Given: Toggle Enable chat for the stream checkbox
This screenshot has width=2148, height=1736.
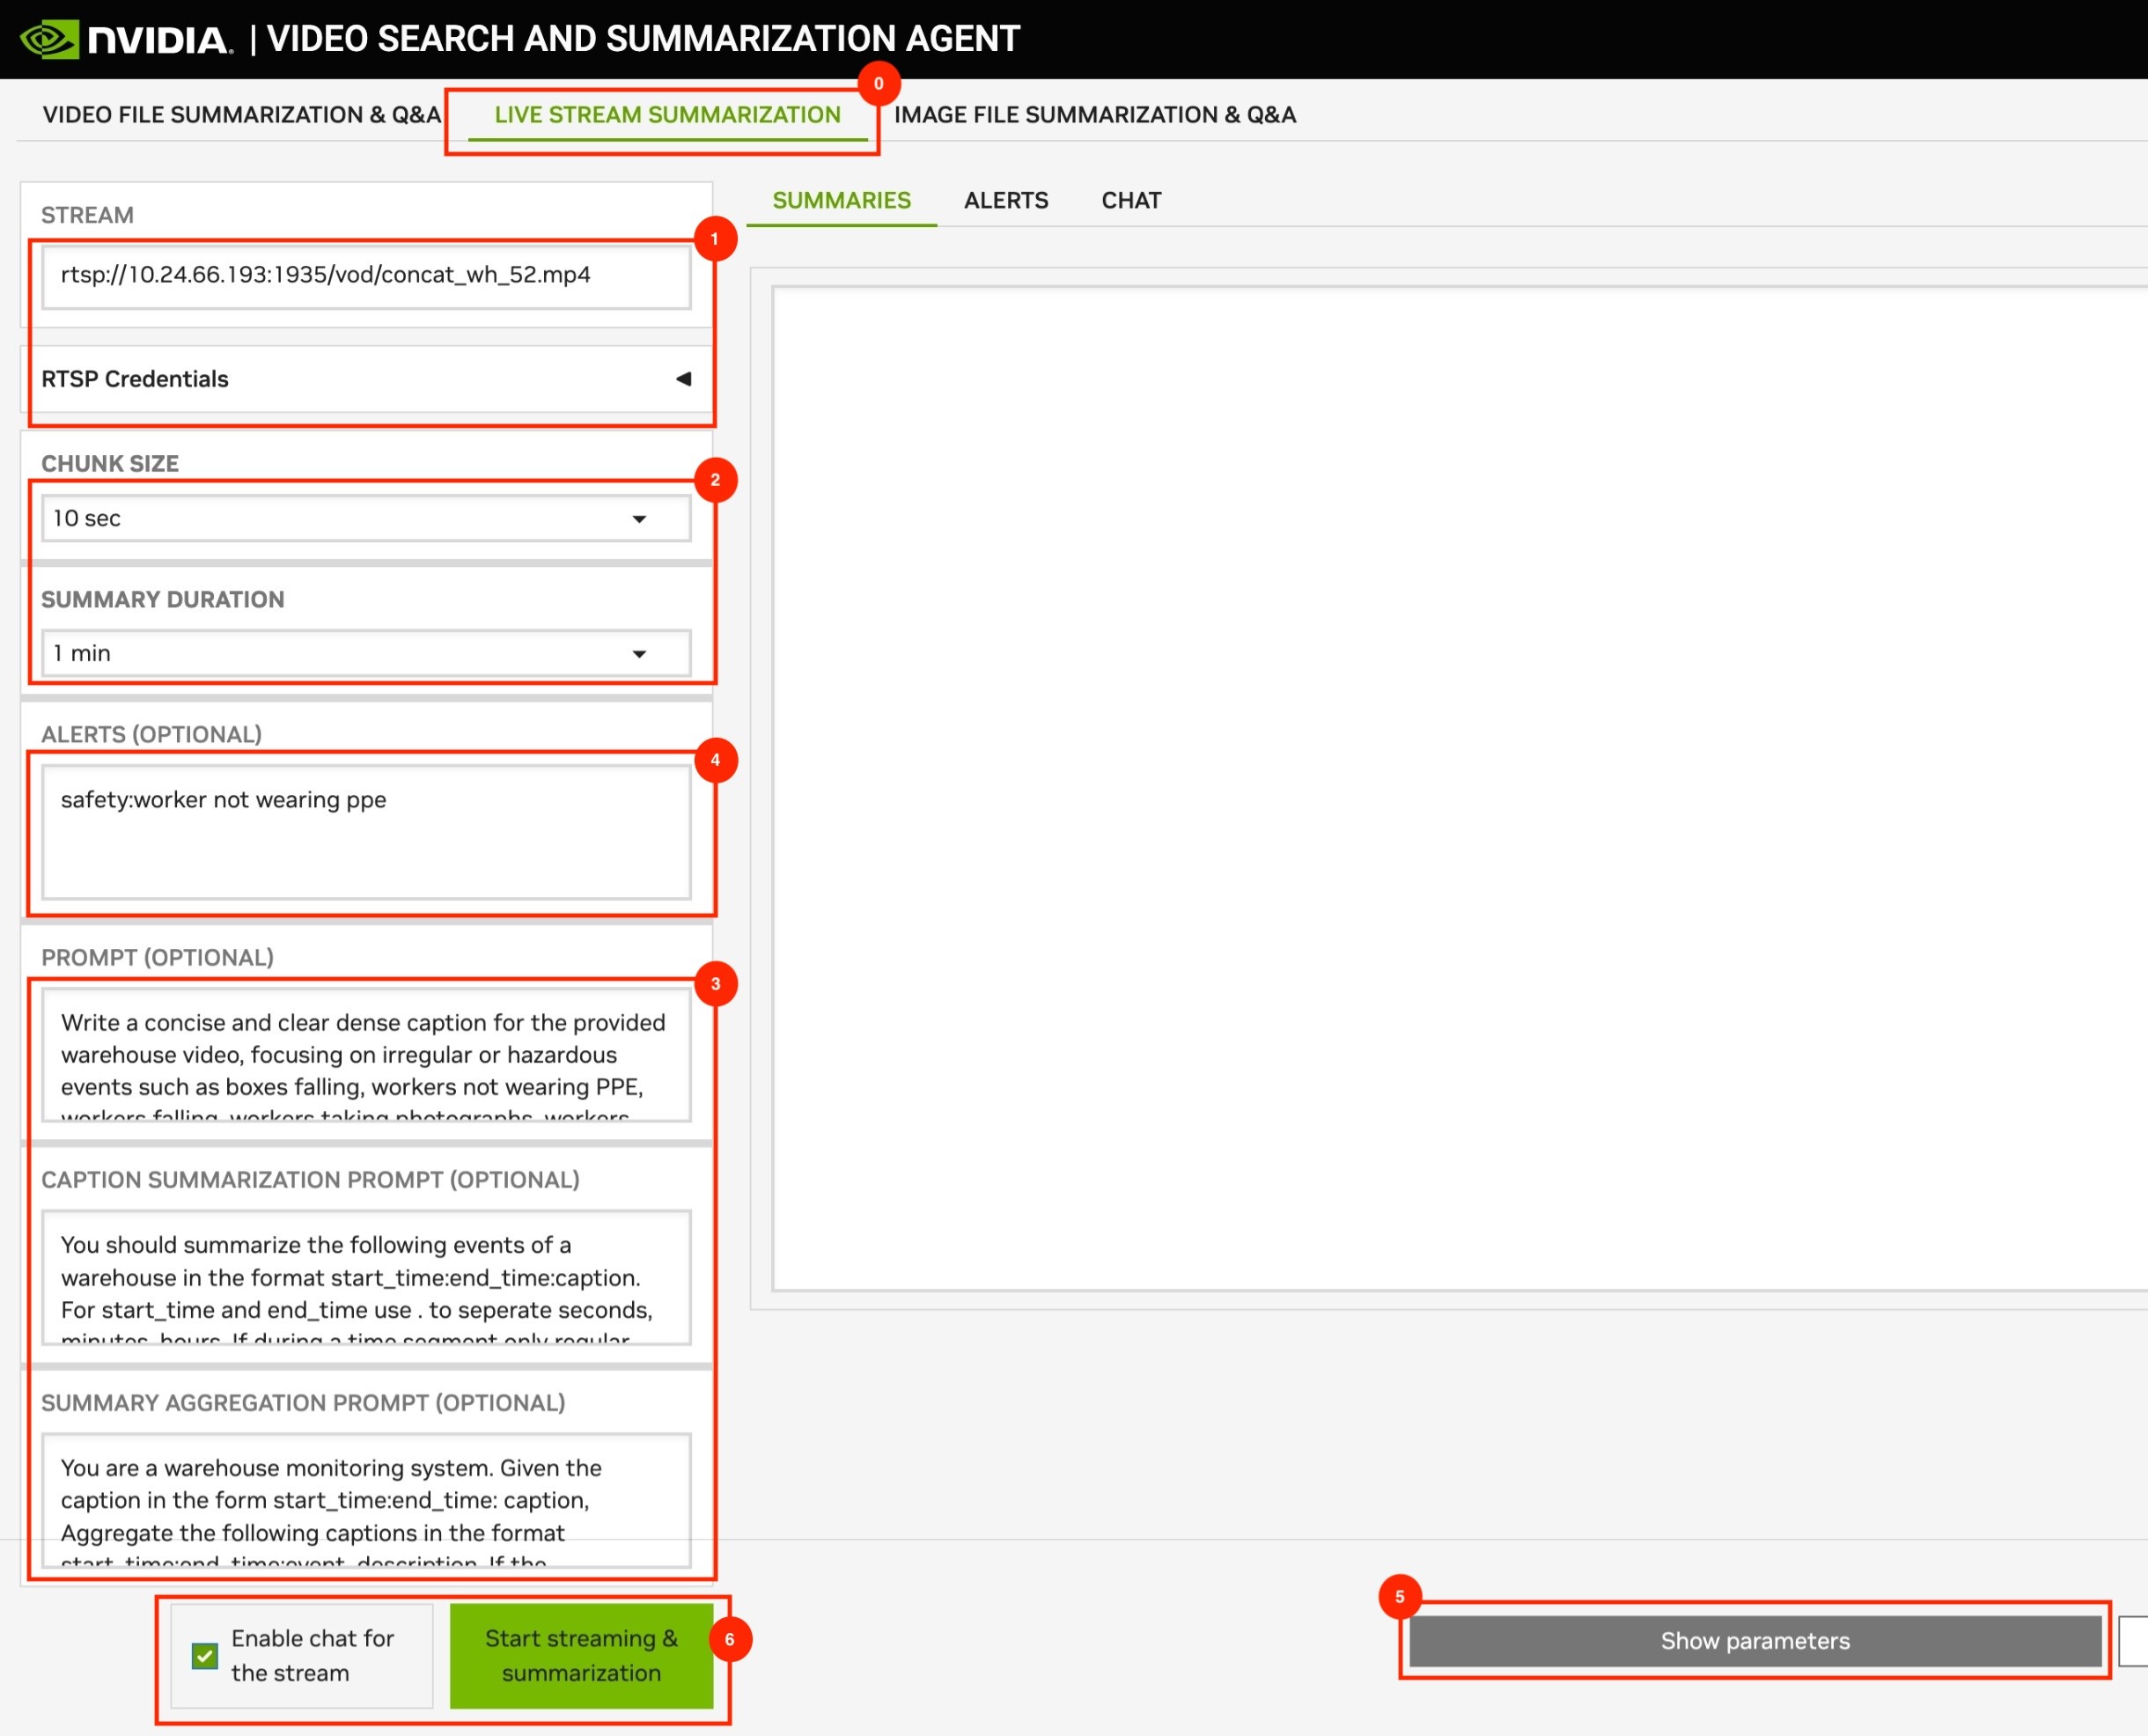Looking at the screenshot, I should pyautogui.click(x=205, y=1655).
